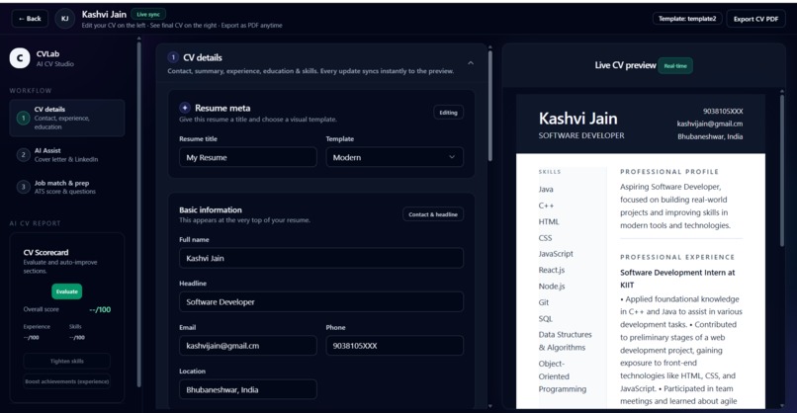Click the CVLab logo circle

click(x=20, y=58)
